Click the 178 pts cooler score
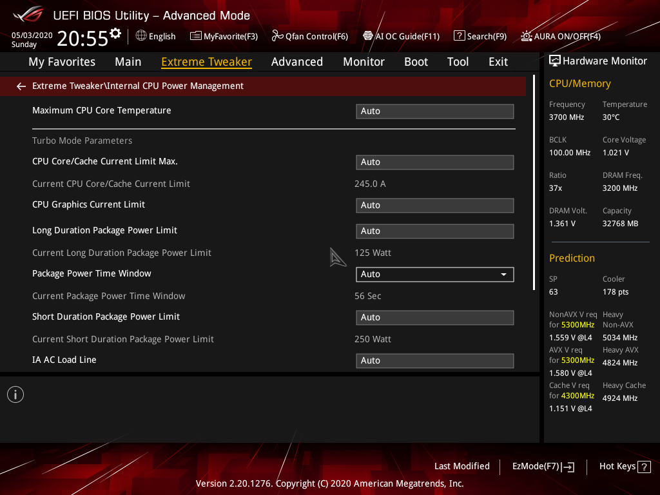The image size is (660, 495). pyautogui.click(x=616, y=292)
